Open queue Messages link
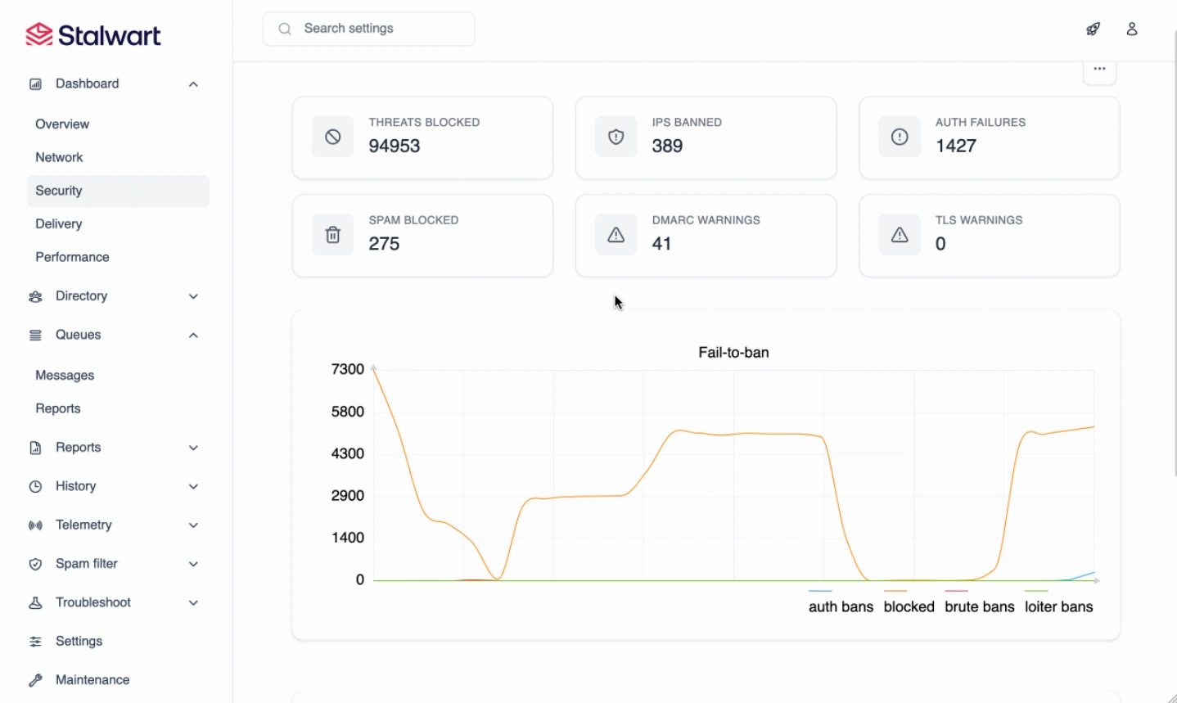Image resolution: width=1177 pixels, height=703 pixels. [65, 376]
